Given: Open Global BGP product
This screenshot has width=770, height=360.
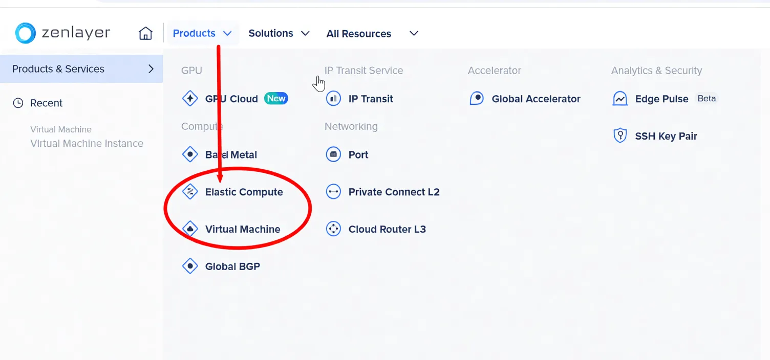Looking at the screenshot, I should pos(232,266).
